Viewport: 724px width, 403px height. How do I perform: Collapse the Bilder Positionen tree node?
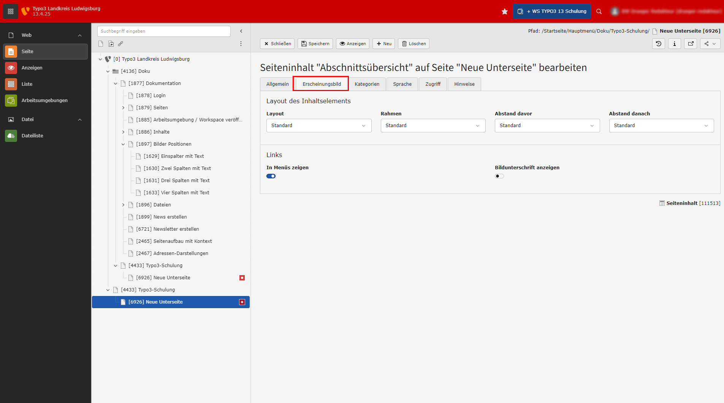click(x=123, y=144)
